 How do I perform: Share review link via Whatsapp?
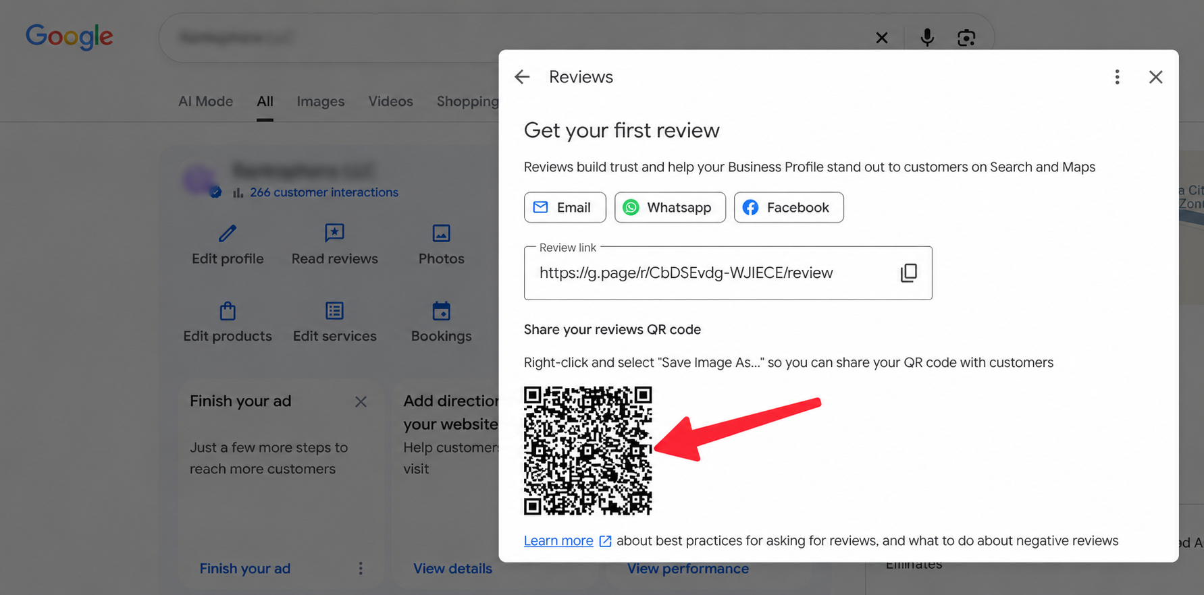click(670, 207)
